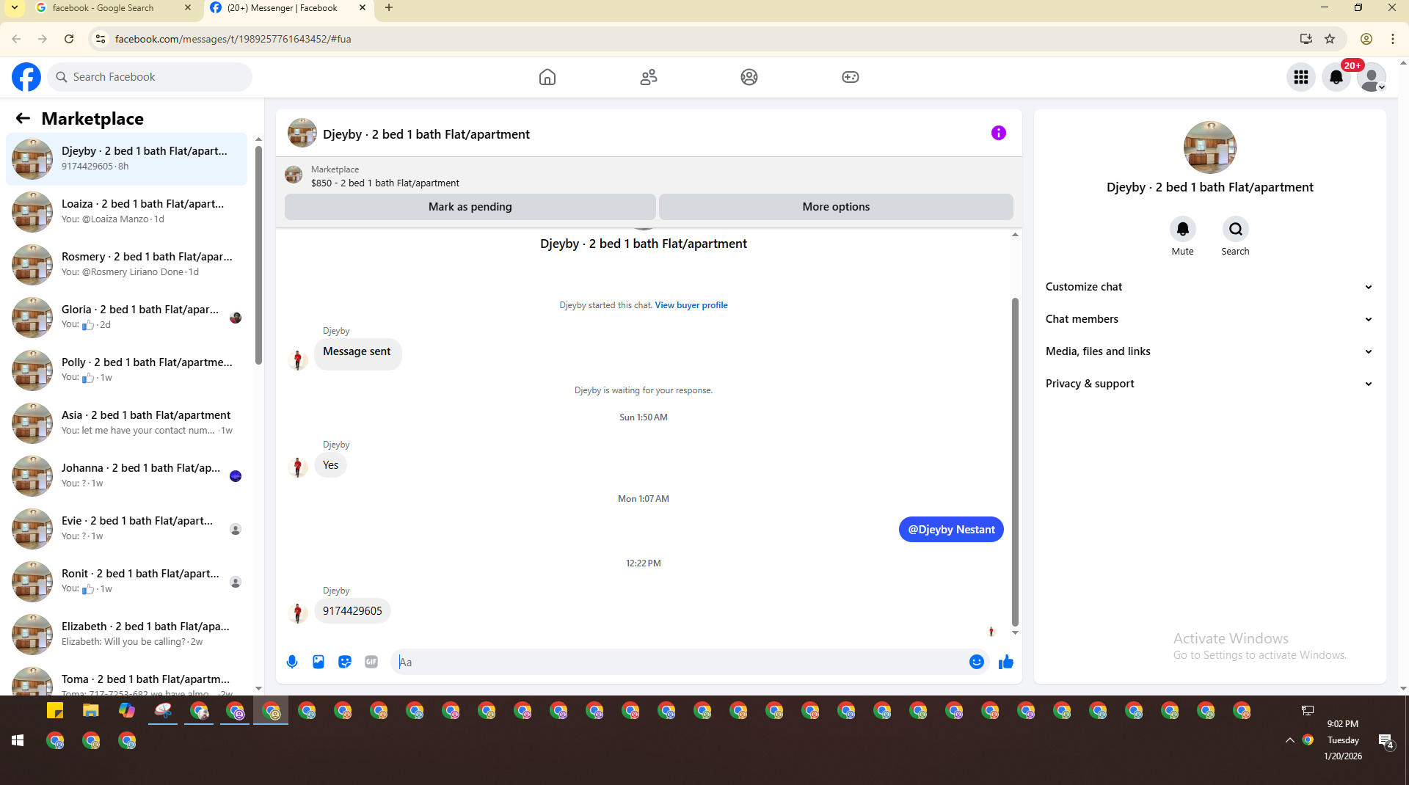This screenshot has height=785, width=1409.
Task: Click the phone number message 9174429605
Action: (x=352, y=611)
